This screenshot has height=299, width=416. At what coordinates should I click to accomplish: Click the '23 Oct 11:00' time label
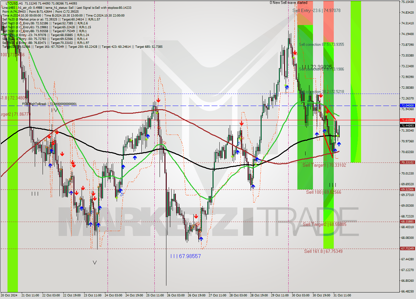93,295
